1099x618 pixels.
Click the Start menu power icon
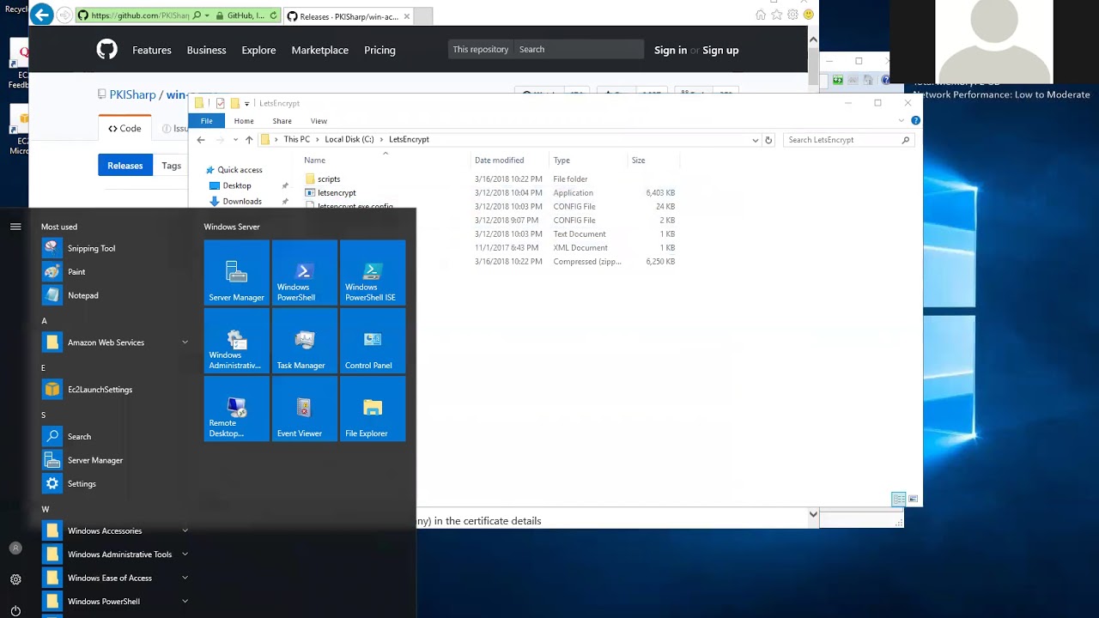tap(15, 611)
